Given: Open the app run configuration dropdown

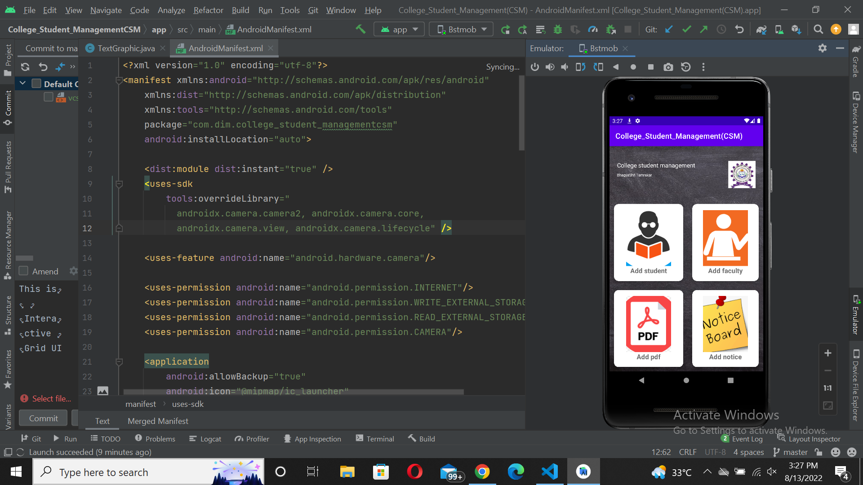Looking at the screenshot, I should 399,29.
